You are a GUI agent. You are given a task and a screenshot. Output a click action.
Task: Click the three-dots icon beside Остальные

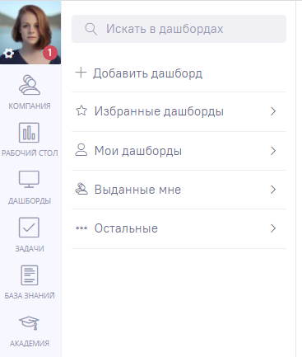[x=81, y=228]
